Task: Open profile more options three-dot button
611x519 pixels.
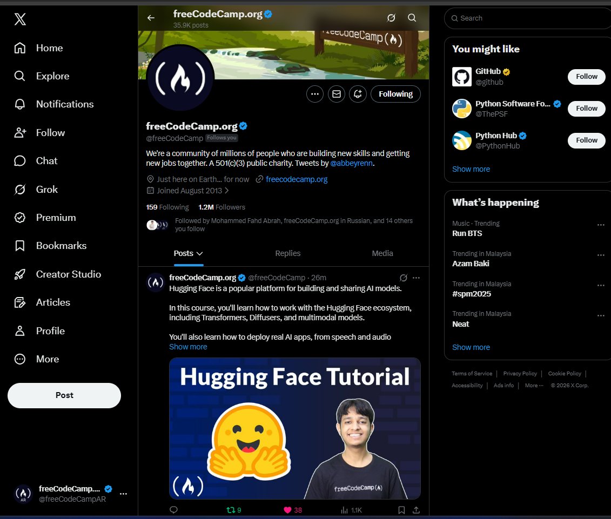Action: pyautogui.click(x=315, y=94)
